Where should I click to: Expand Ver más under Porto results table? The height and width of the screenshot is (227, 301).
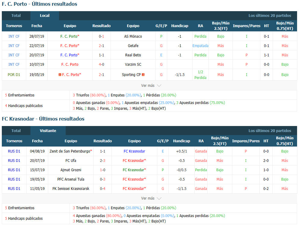click(x=151, y=85)
